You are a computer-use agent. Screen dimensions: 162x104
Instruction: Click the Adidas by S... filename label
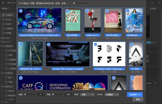(93, 35)
